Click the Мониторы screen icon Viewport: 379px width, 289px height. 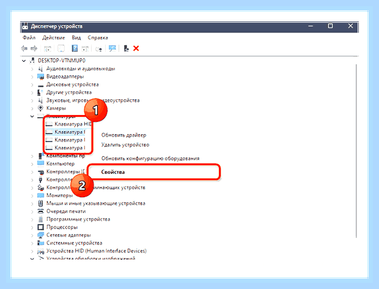coord(40,195)
